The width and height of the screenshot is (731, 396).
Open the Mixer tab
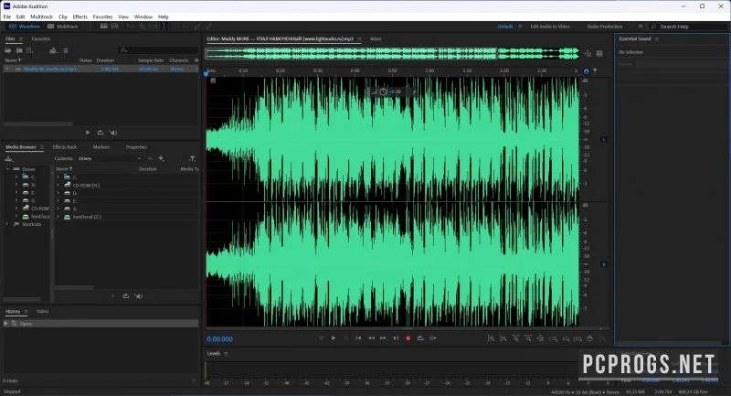coord(376,39)
